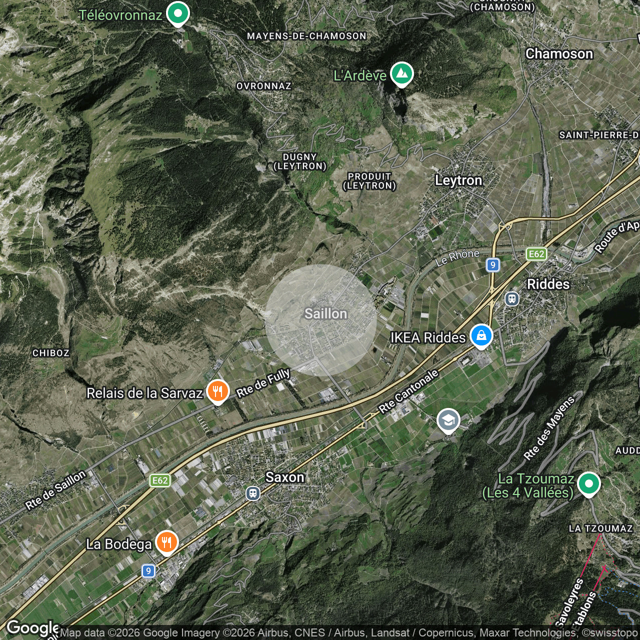Click the E62 shield near Riddes

536,254
